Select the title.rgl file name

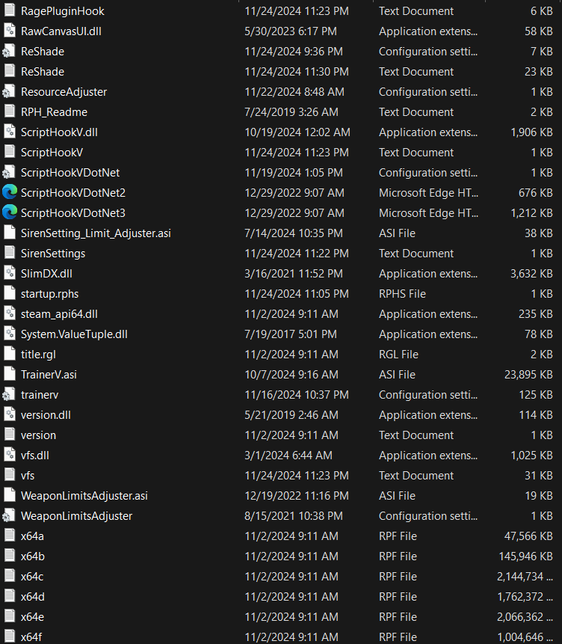(42, 354)
